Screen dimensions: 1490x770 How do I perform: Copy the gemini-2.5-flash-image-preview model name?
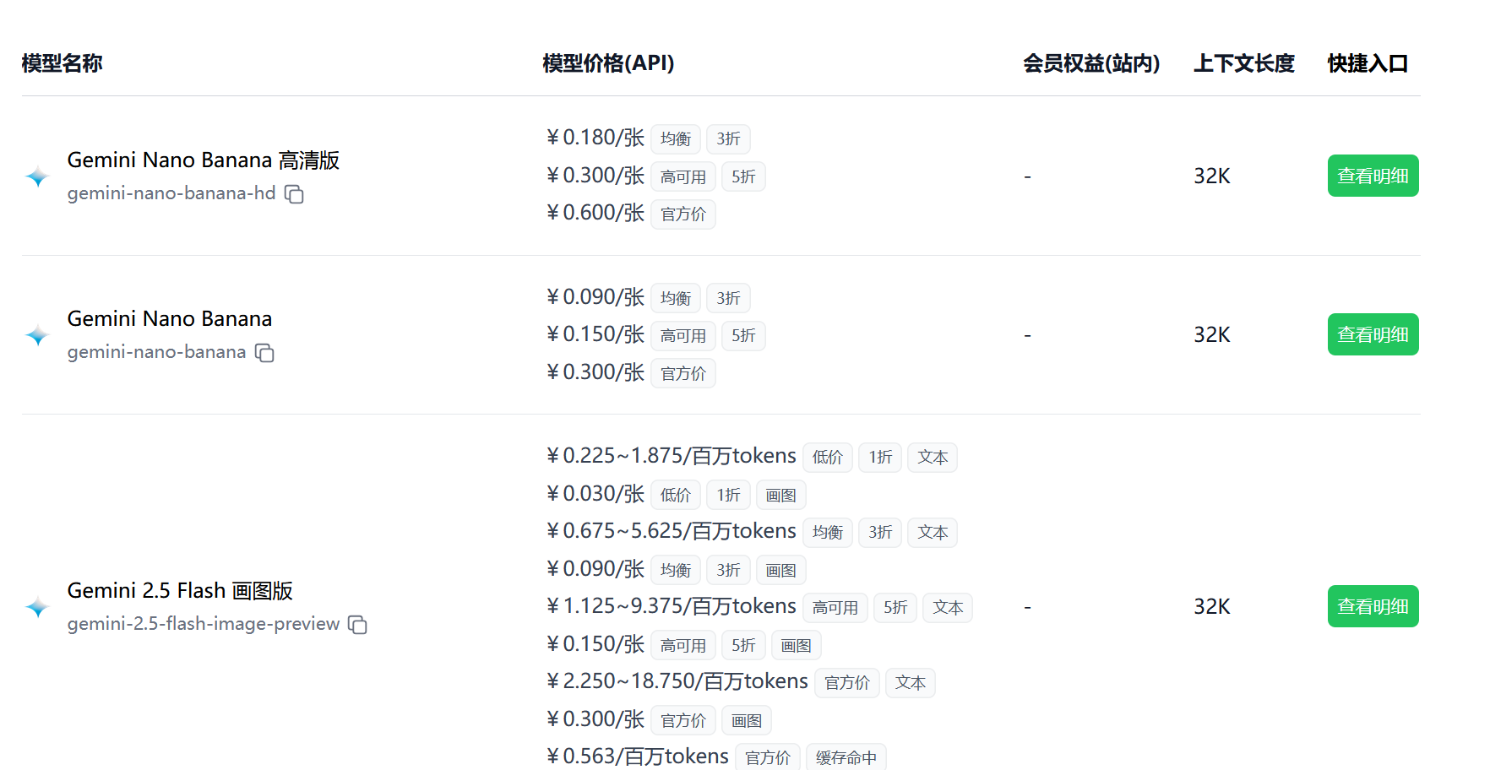[x=358, y=624]
